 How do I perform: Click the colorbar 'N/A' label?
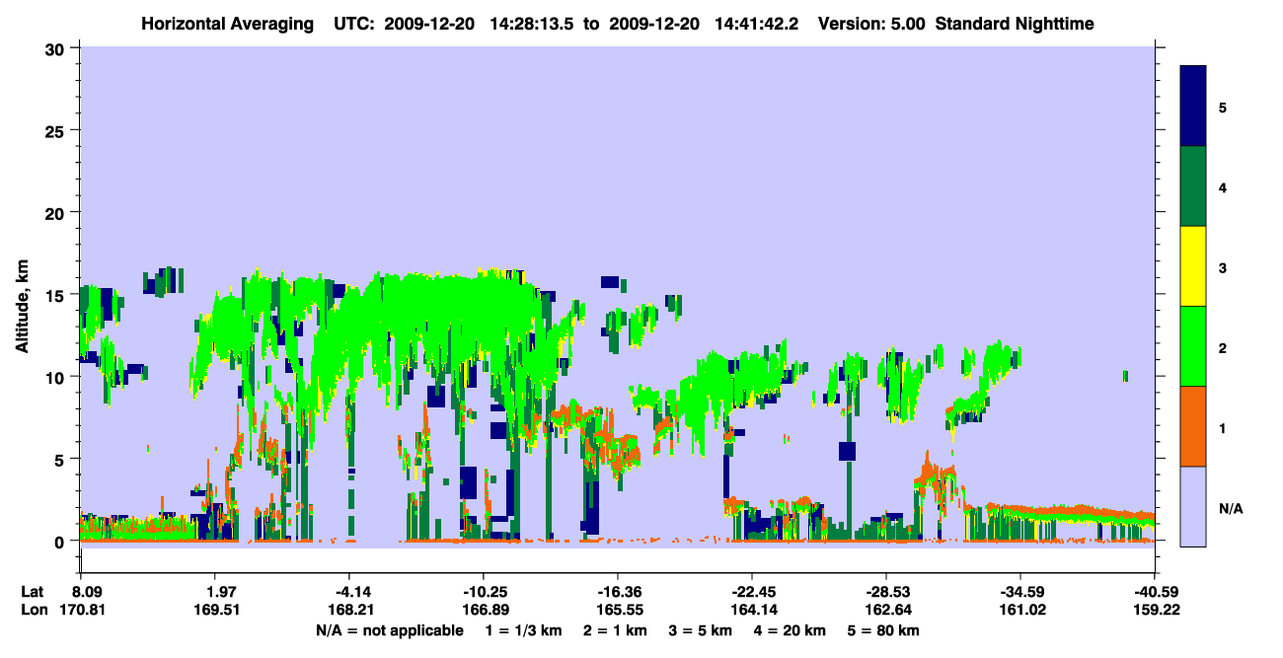[1230, 507]
